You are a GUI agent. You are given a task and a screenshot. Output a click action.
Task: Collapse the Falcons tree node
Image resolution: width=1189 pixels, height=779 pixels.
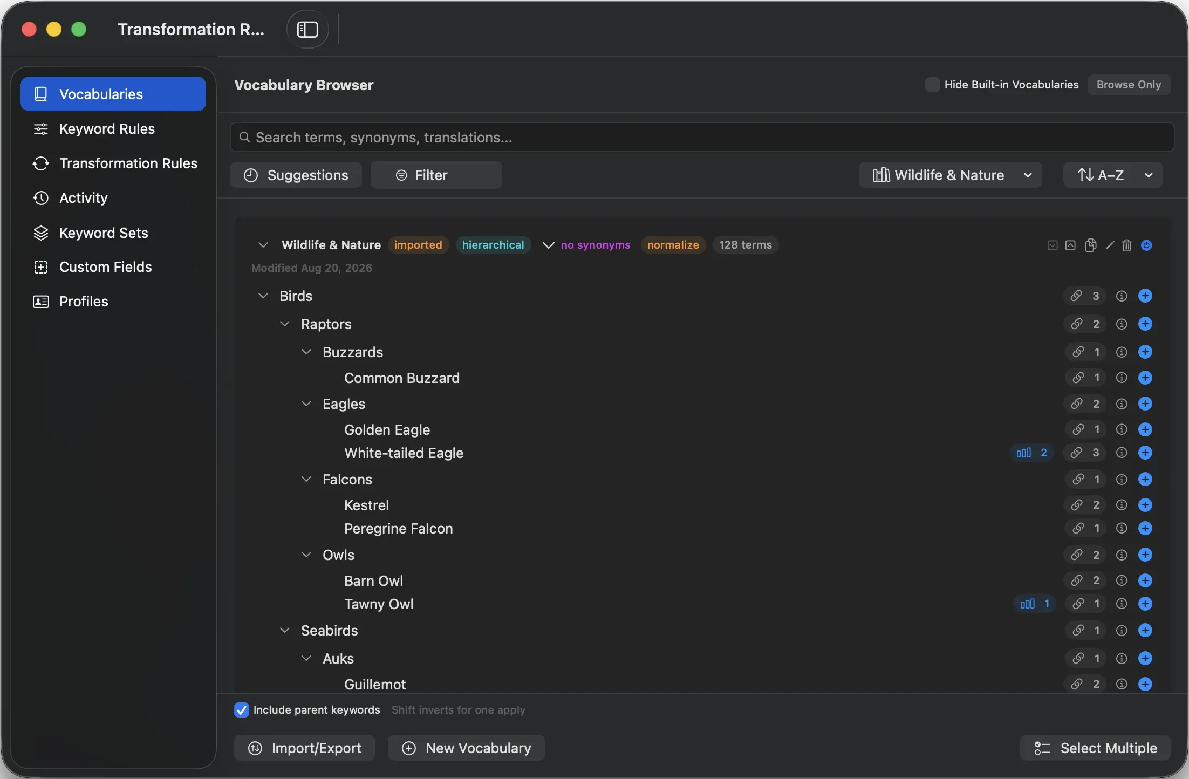pos(306,479)
